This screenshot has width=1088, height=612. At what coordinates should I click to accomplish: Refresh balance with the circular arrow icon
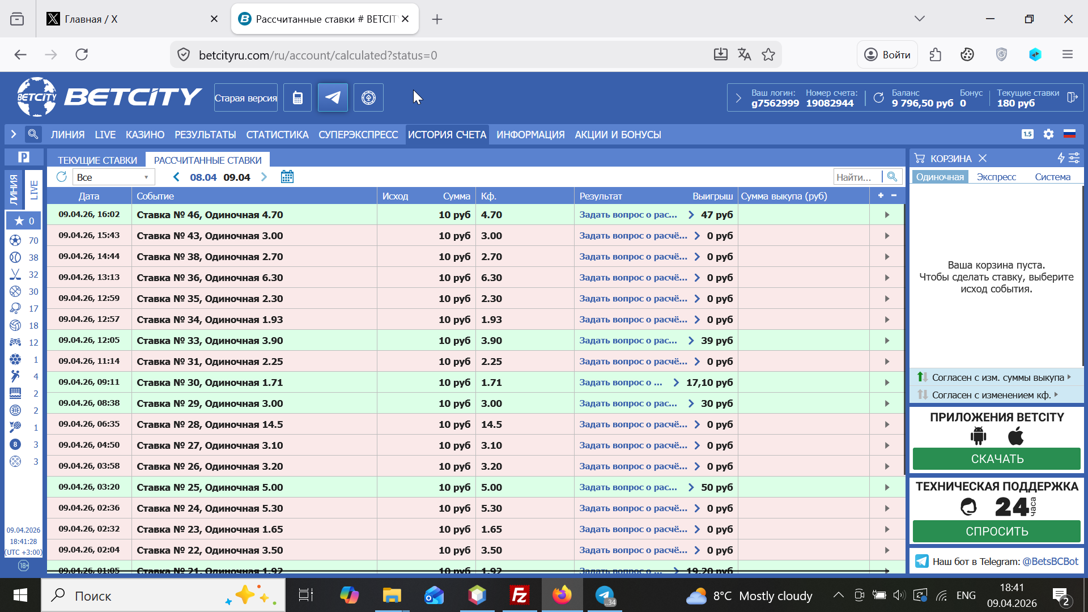tap(878, 97)
